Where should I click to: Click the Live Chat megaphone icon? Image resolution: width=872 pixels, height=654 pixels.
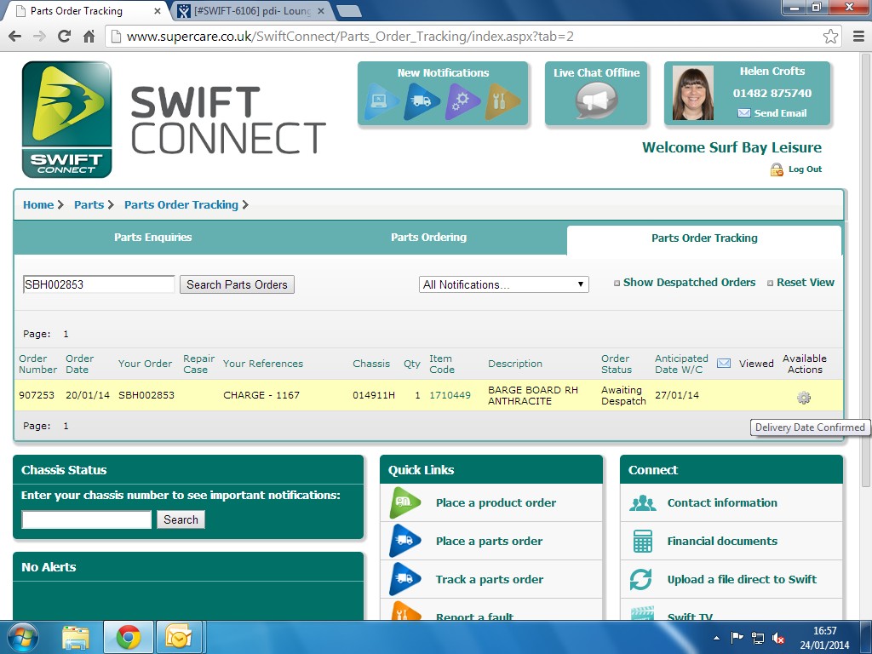(596, 103)
